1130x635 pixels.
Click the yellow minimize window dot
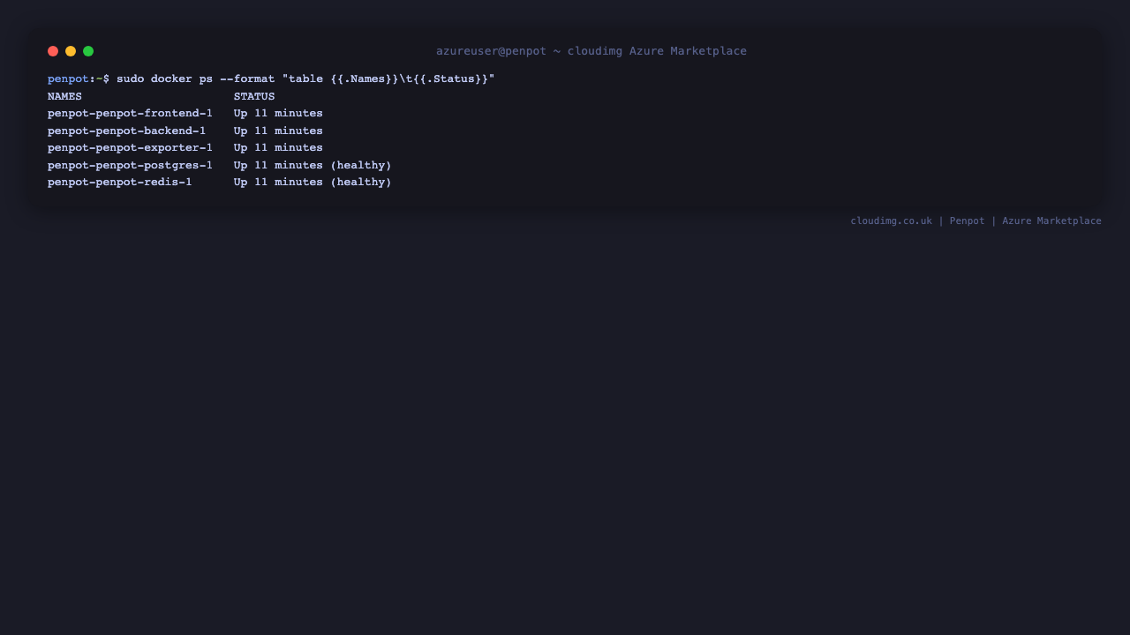71,51
